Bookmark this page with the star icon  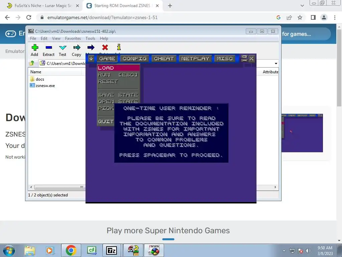(x=300, y=17)
